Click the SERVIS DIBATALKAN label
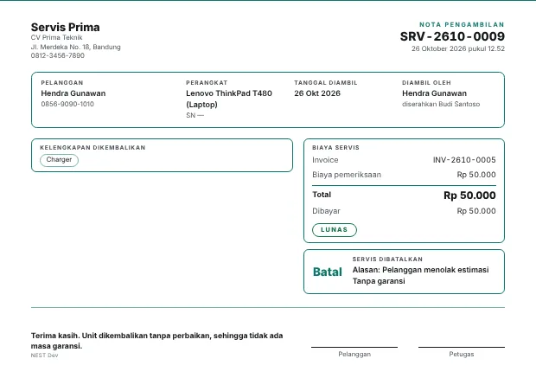Image resolution: width=536 pixels, height=378 pixels. click(x=387, y=259)
